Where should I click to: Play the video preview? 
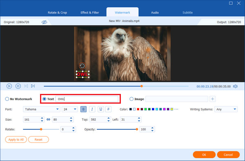point(9,86)
